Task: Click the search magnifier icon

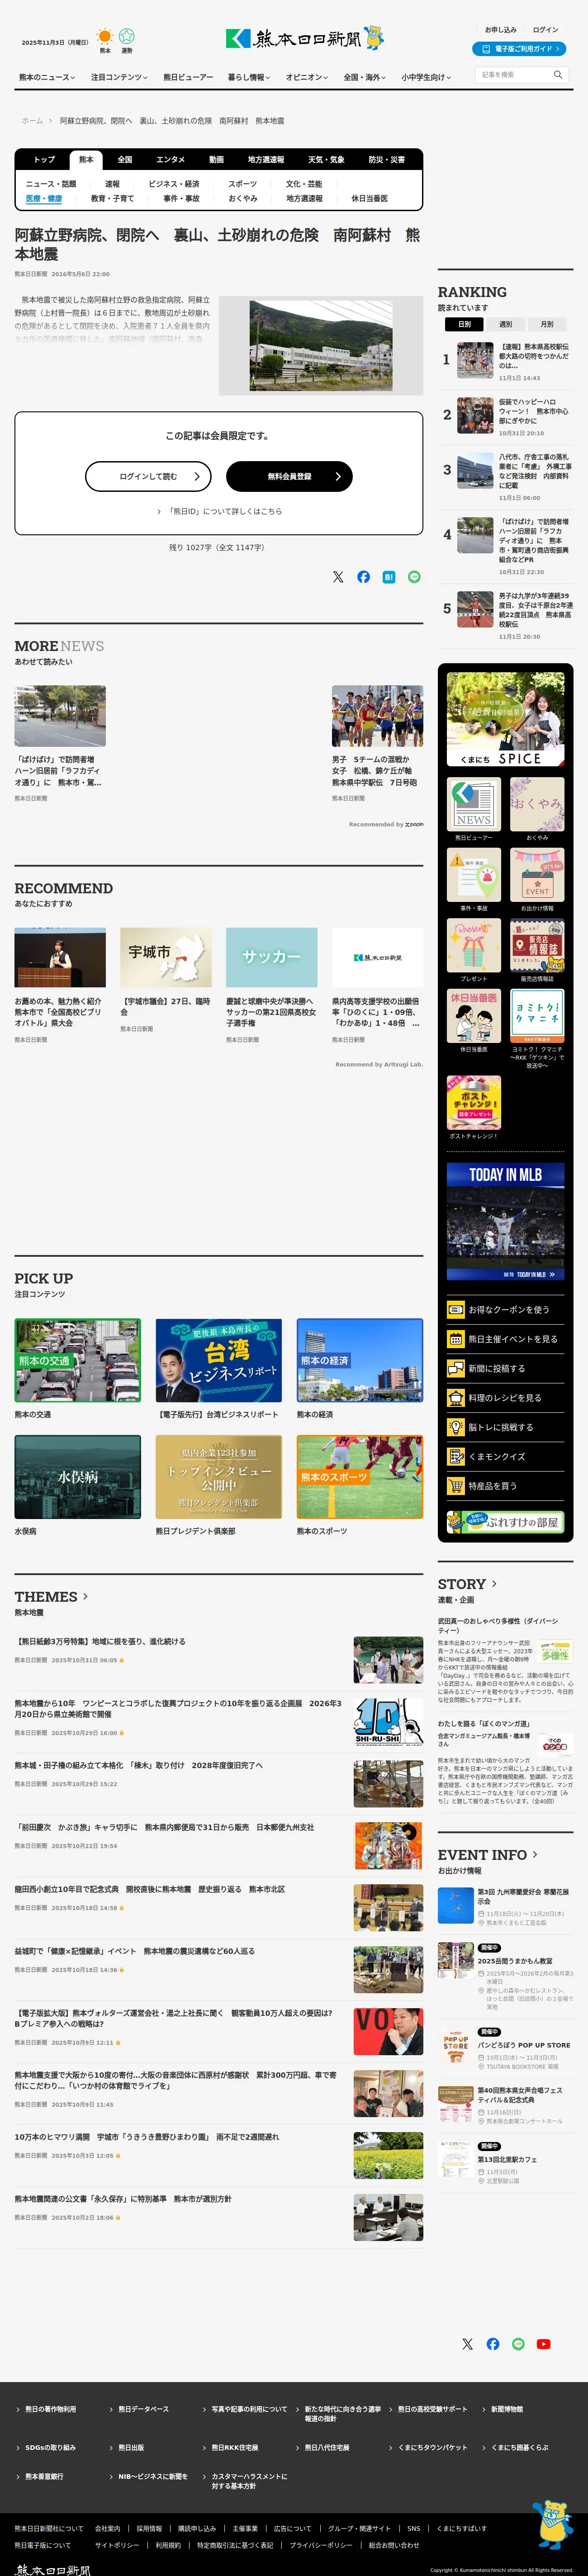Action: click(x=558, y=75)
